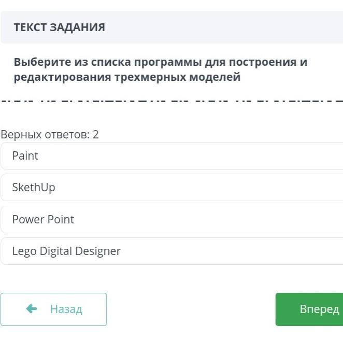Click the dashed divider below the question
This screenshot has width=343, height=340.
pyautogui.click(x=171, y=100)
